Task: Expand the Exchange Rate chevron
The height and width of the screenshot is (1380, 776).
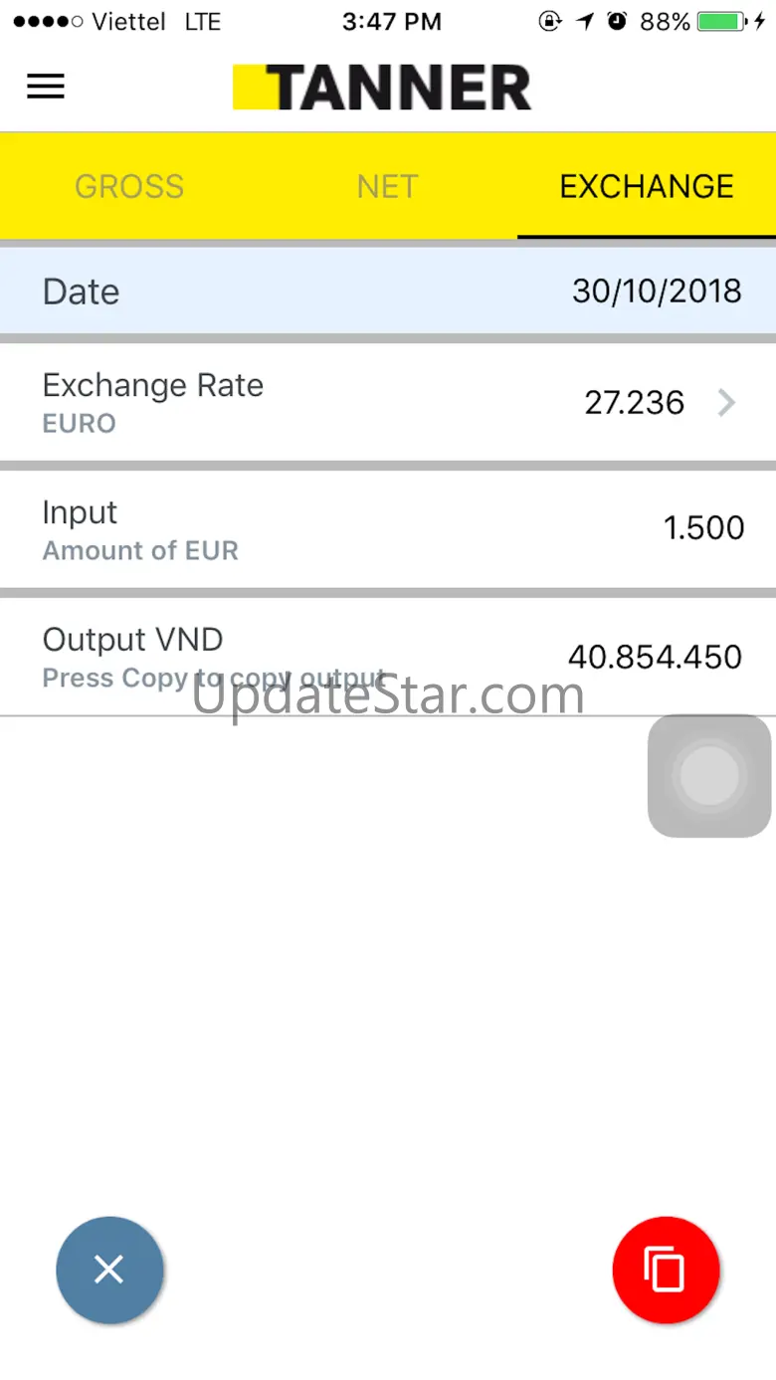Action: click(727, 402)
